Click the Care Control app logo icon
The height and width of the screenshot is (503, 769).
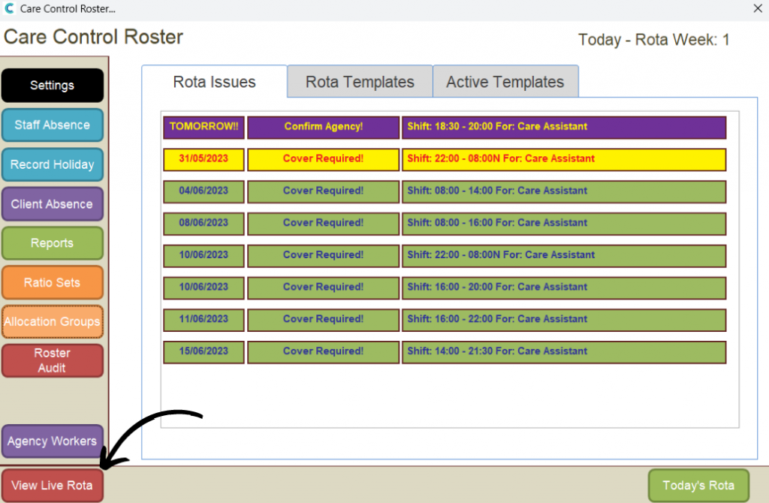click(x=9, y=10)
